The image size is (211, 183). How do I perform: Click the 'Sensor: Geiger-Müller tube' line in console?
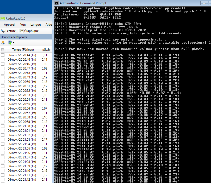tap(98, 24)
